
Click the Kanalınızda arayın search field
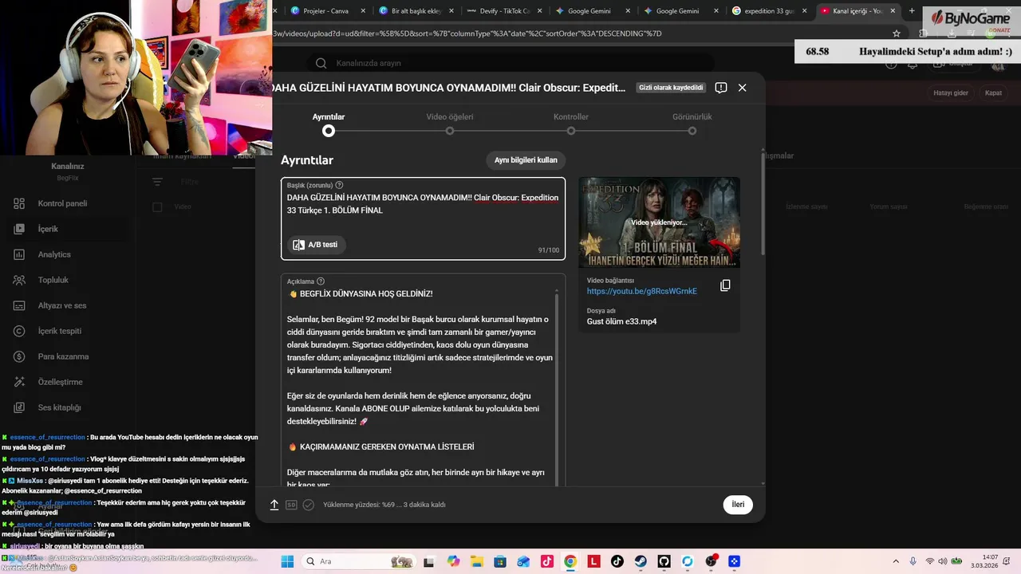(x=510, y=63)
